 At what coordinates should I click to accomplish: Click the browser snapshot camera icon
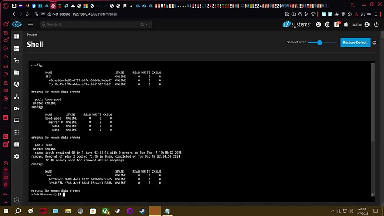[293, 14]
